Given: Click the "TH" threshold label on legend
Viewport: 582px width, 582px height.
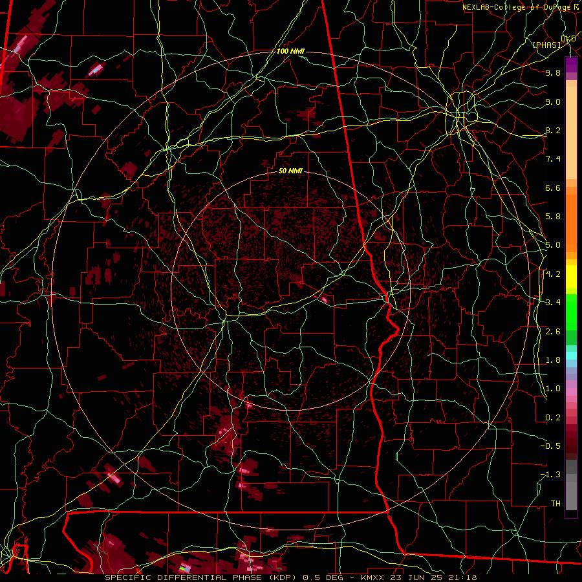Looking at the screenshot, I should pos(555,504).
